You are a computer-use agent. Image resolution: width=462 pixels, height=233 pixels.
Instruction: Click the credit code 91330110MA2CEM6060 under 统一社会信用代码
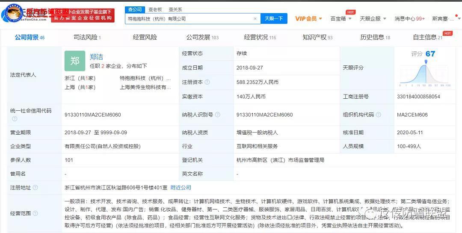(92, 115)
